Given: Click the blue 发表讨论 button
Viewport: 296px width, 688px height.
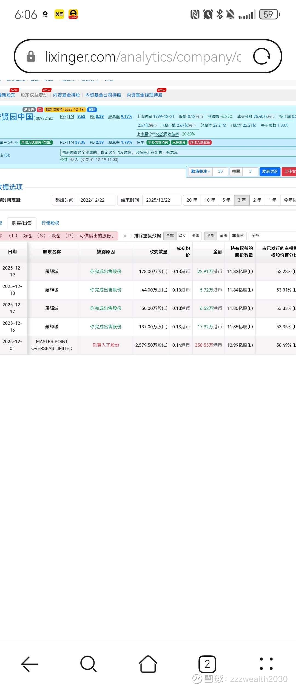Looking at the screenshot, I should point(270,171).
